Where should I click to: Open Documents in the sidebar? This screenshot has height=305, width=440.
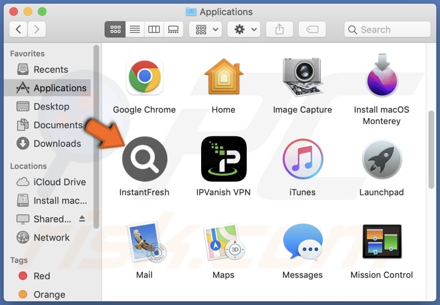(x=47, y=125)
